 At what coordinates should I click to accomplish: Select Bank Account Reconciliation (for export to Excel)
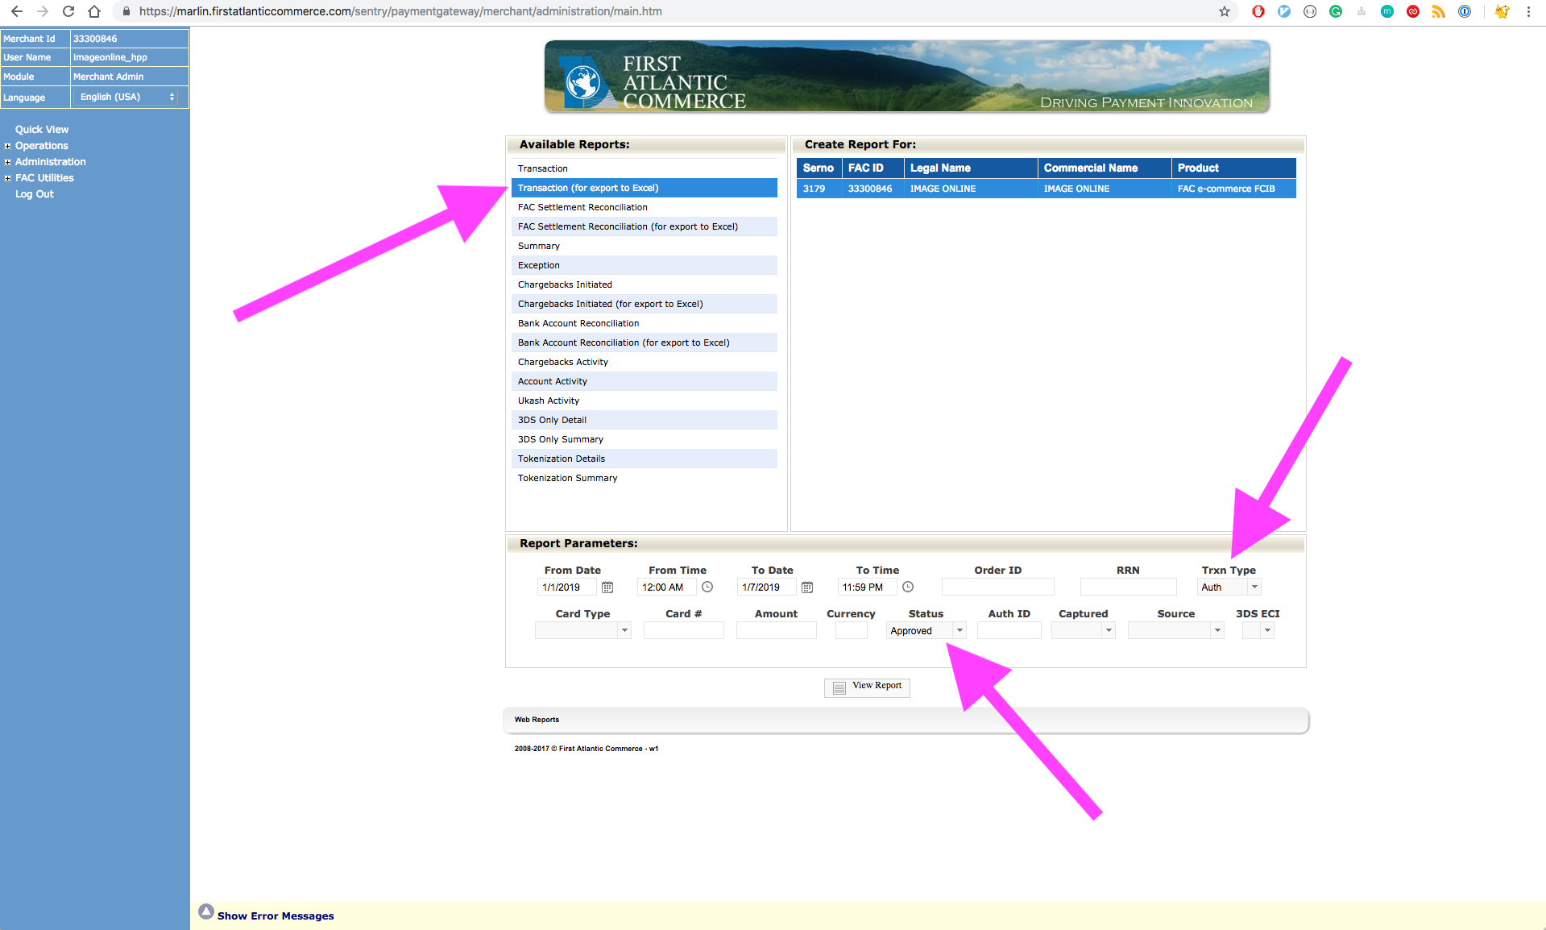pyautogui.click(x=645, y=343)
